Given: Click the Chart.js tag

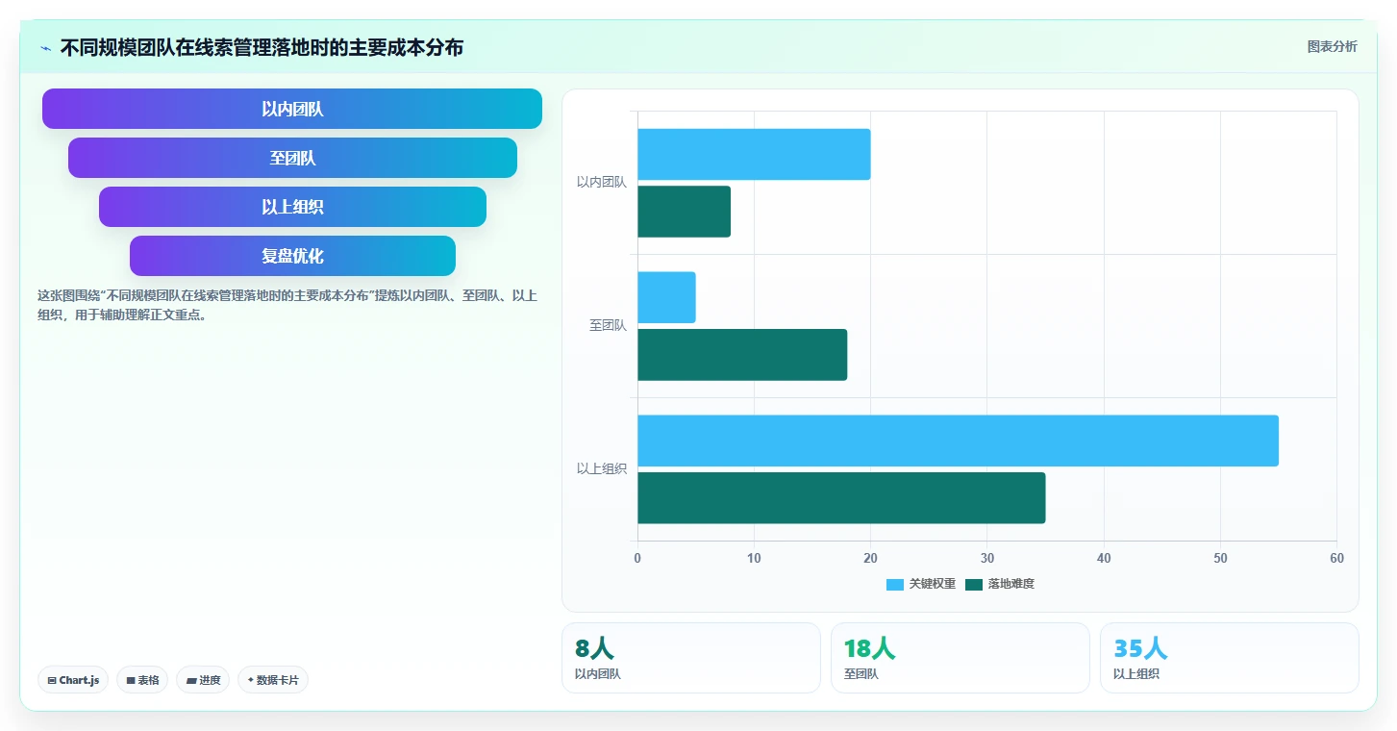Looking at the screenshot, I should (x=73, y=680).
